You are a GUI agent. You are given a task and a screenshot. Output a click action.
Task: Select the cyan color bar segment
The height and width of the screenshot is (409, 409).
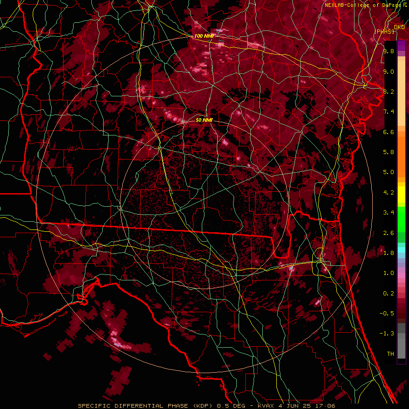tap(401, 250)
